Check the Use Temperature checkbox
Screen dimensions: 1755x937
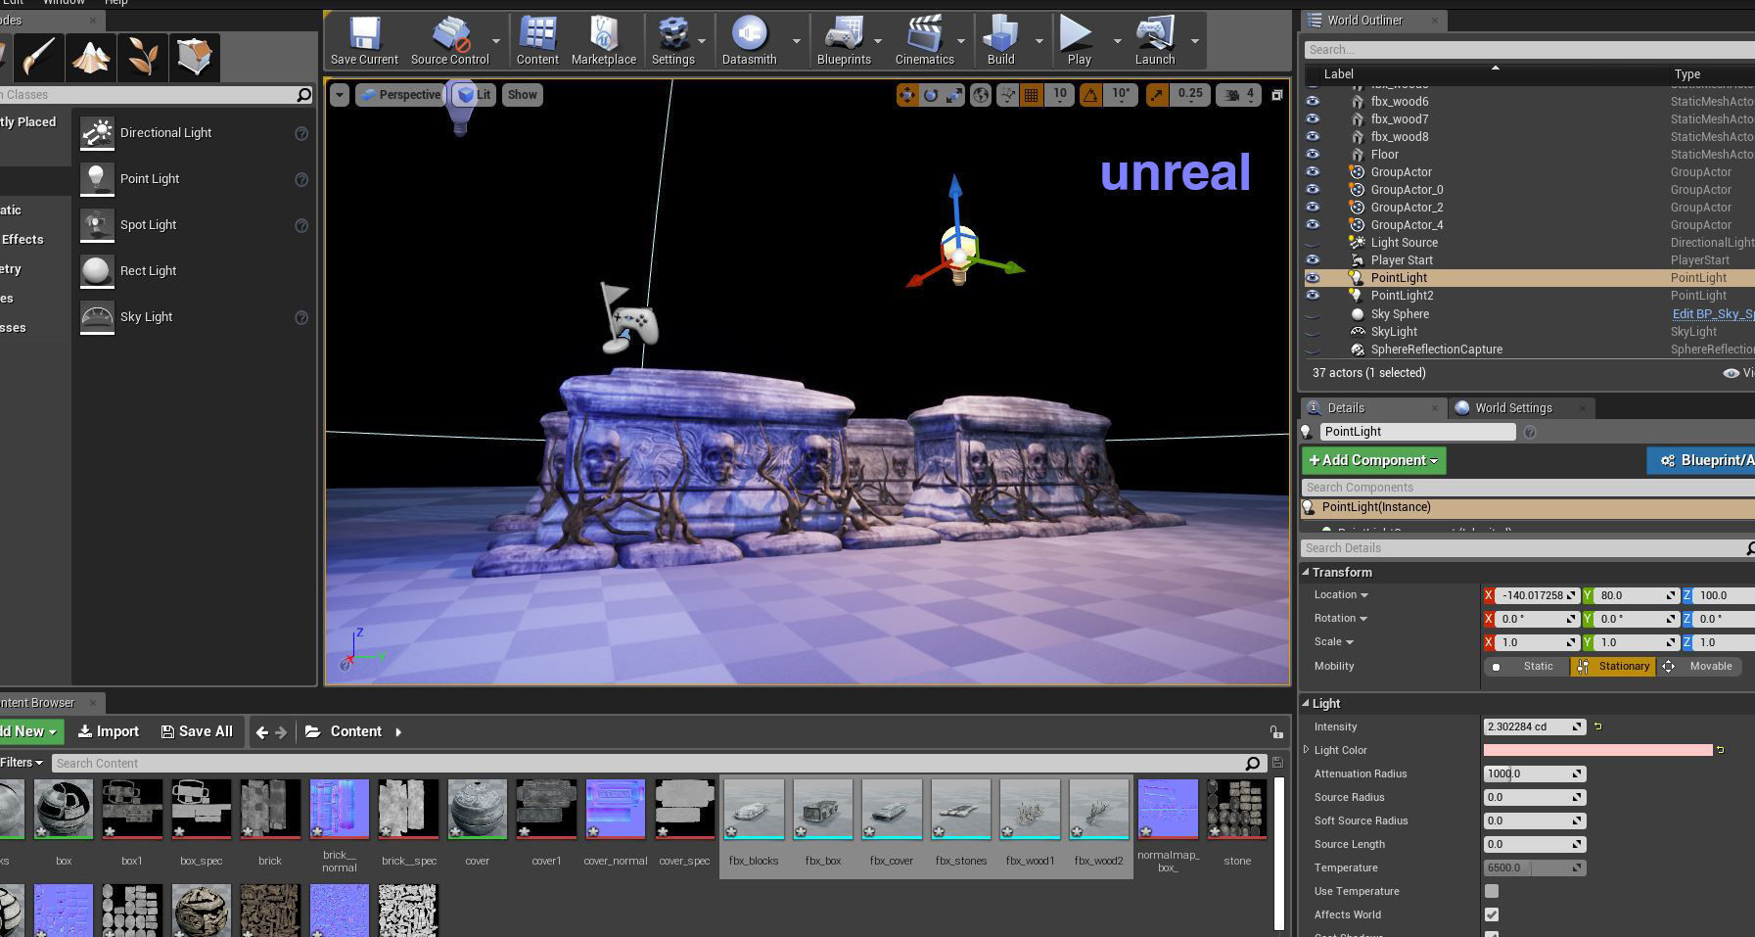click(1492, 891)
